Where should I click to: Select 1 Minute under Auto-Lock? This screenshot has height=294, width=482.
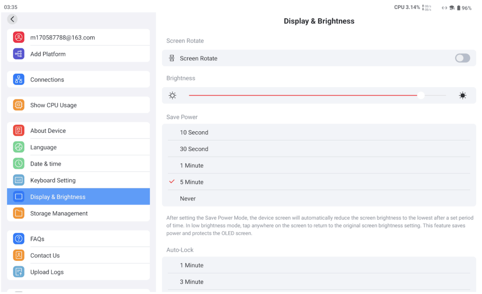(192, 265)
